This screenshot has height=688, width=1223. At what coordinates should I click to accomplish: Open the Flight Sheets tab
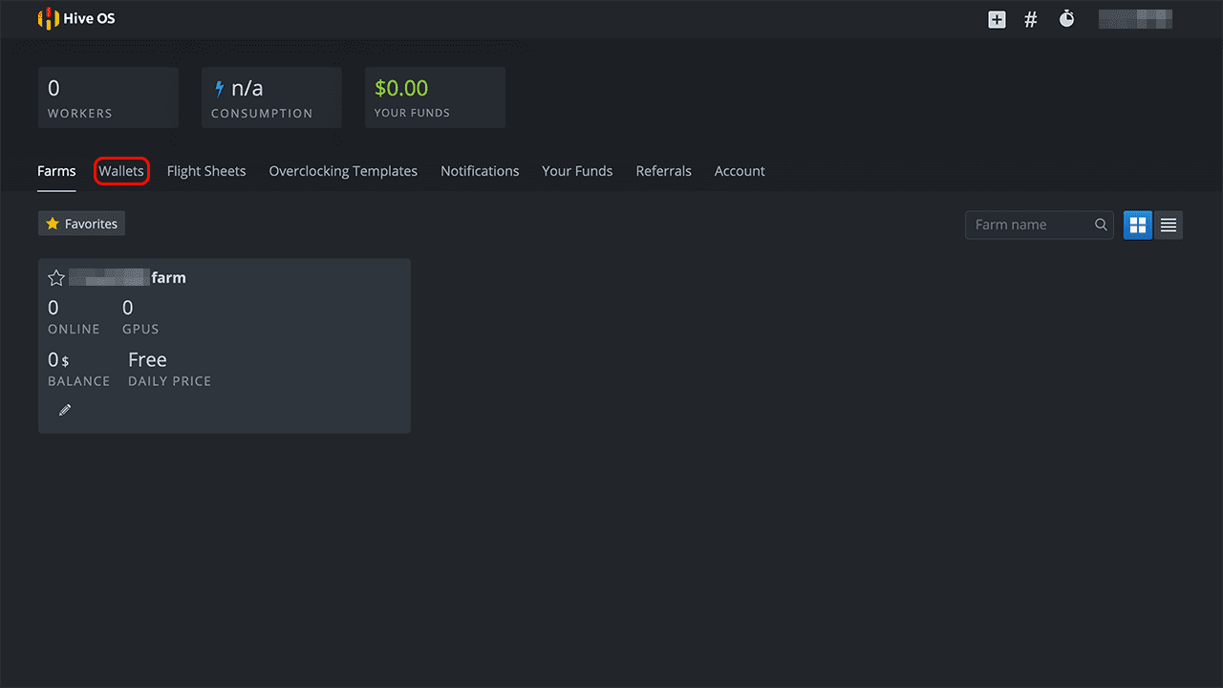click(206, 171)
